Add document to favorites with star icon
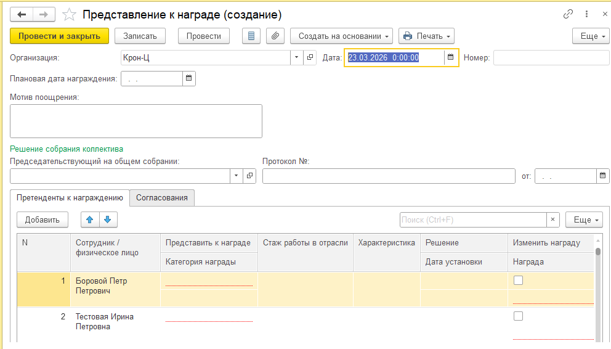Screen dimensions: 611x349 click(x=69, y=14)
